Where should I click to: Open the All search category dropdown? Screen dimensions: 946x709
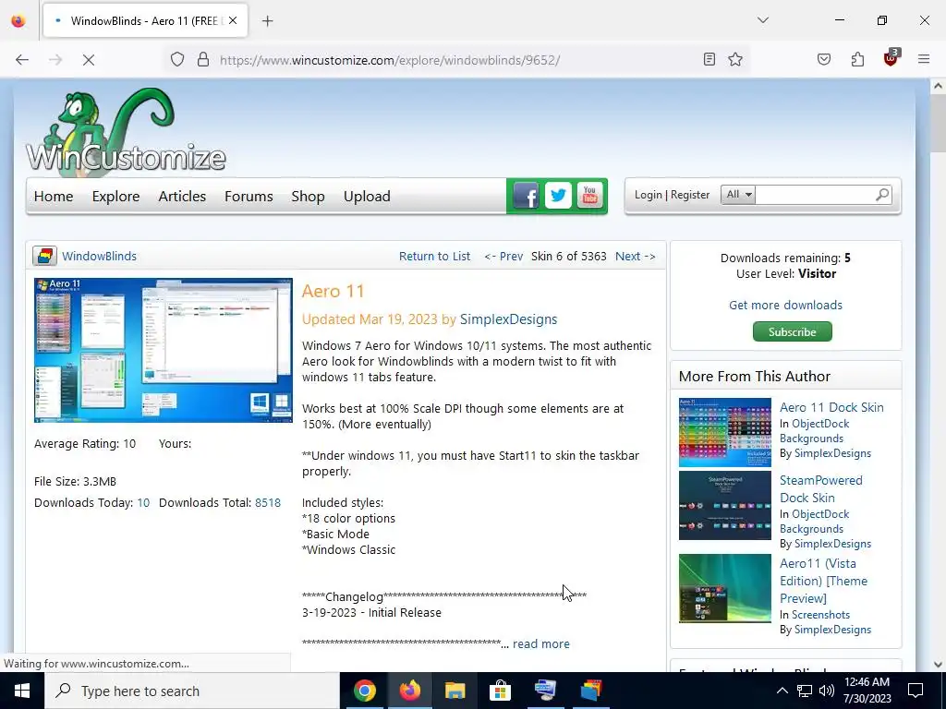click(x=738, y=195)
